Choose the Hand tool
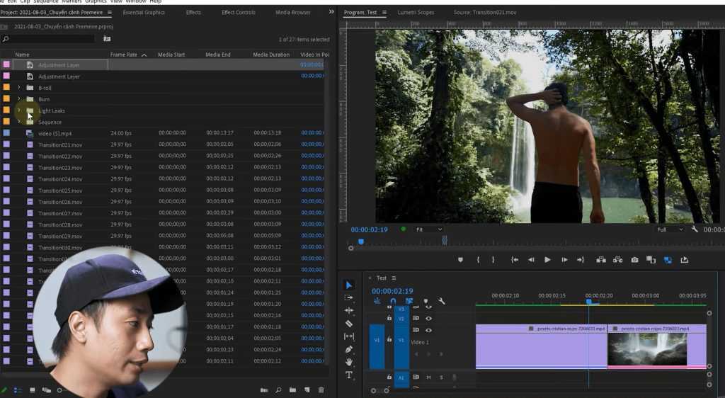The height and width of the screenshot is (398, 725). 349,362
